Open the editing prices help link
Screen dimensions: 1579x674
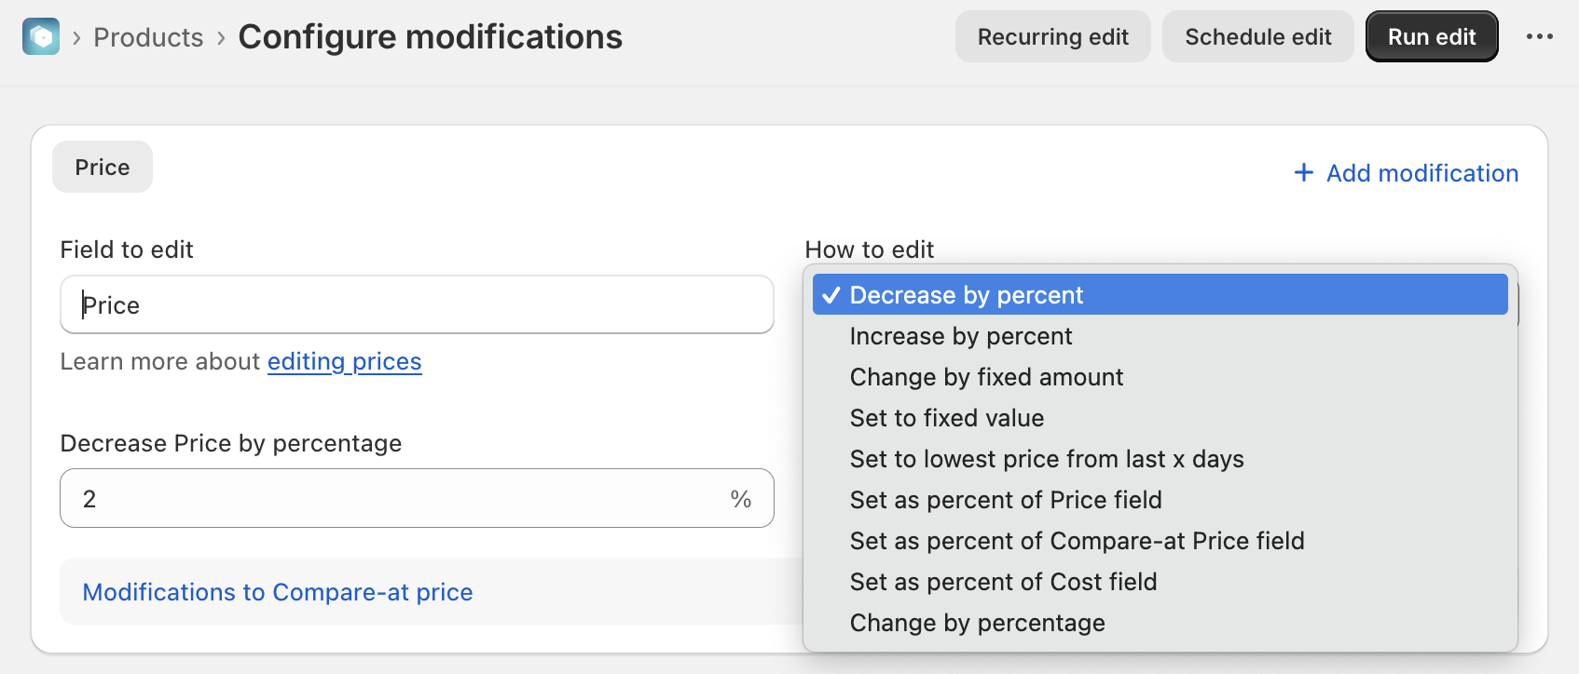click(344, 361)
